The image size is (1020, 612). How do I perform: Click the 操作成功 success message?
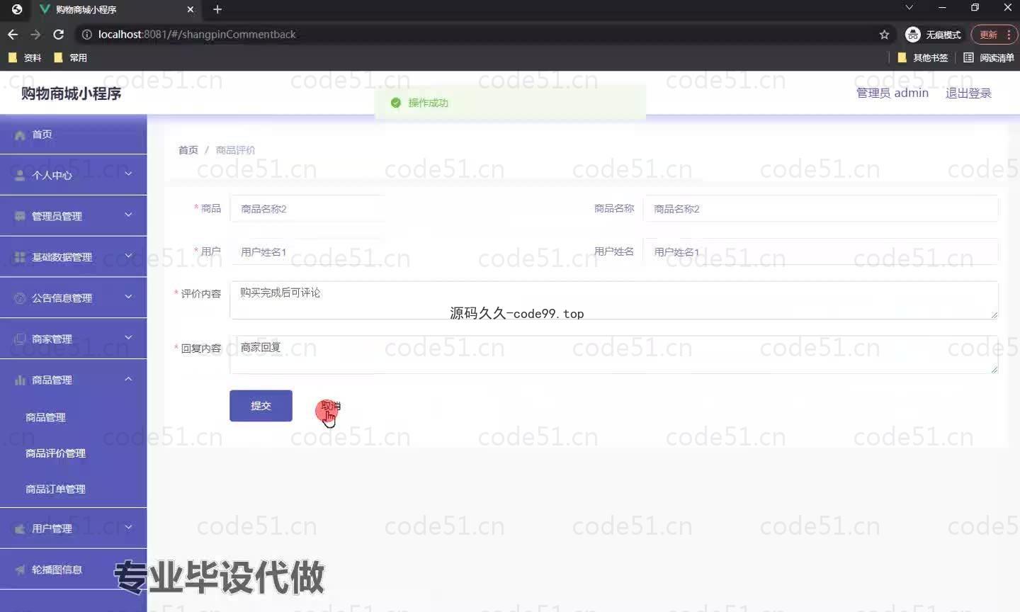[x=510, y=103]
